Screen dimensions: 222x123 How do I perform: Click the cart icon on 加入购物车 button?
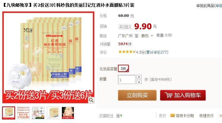click(x=168, y=95)
